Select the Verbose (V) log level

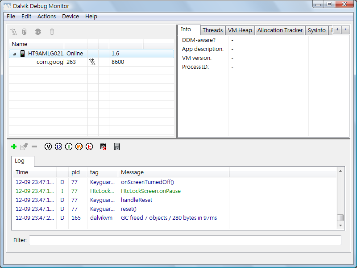[48, 147]
